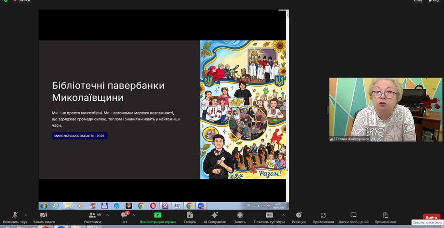
Task: Start camera with Начать видео
Action: 44,218
